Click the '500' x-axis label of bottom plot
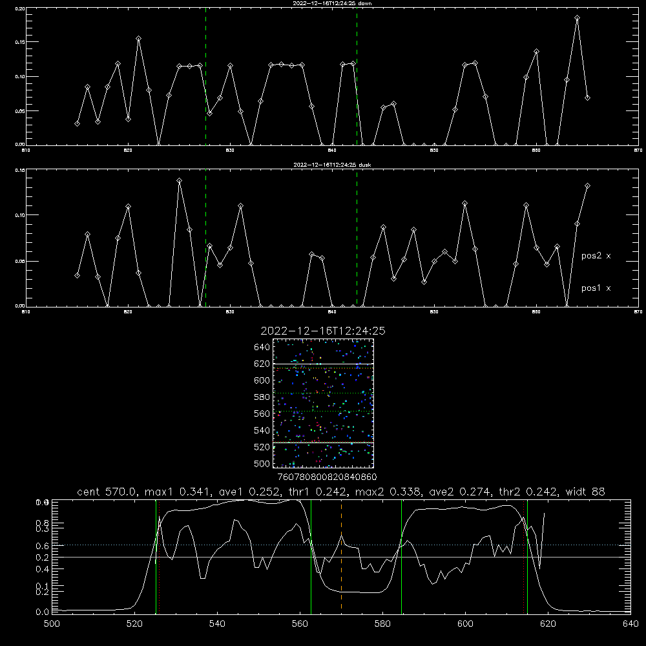The width and height of the screenshot is (646, 646). (52, 624)
